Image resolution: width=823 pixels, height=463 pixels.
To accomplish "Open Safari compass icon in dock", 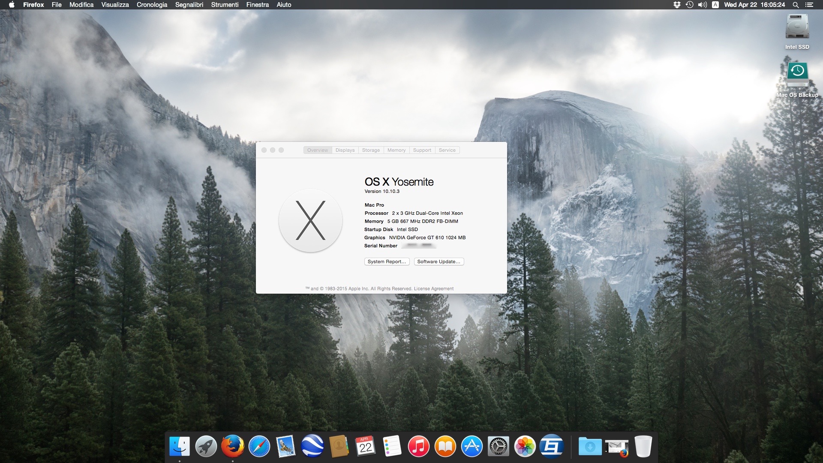I will [x=259, y=447].
